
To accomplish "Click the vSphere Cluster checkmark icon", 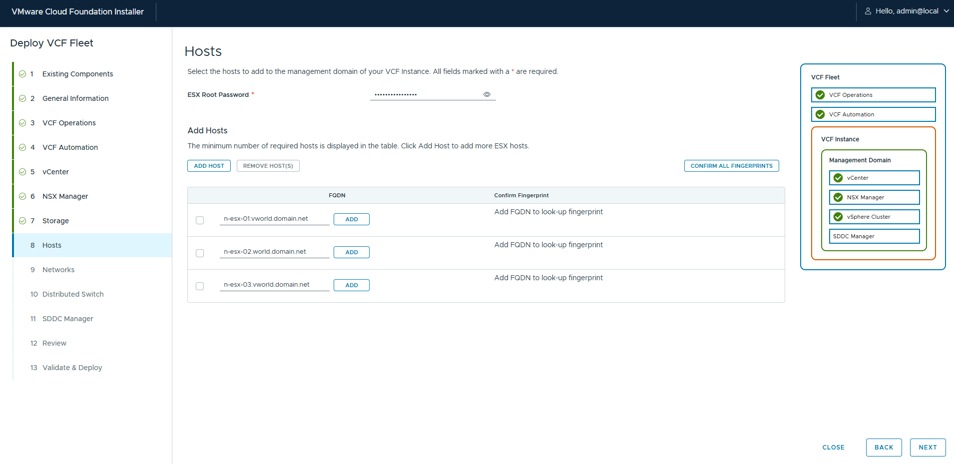I will [838, 217].
